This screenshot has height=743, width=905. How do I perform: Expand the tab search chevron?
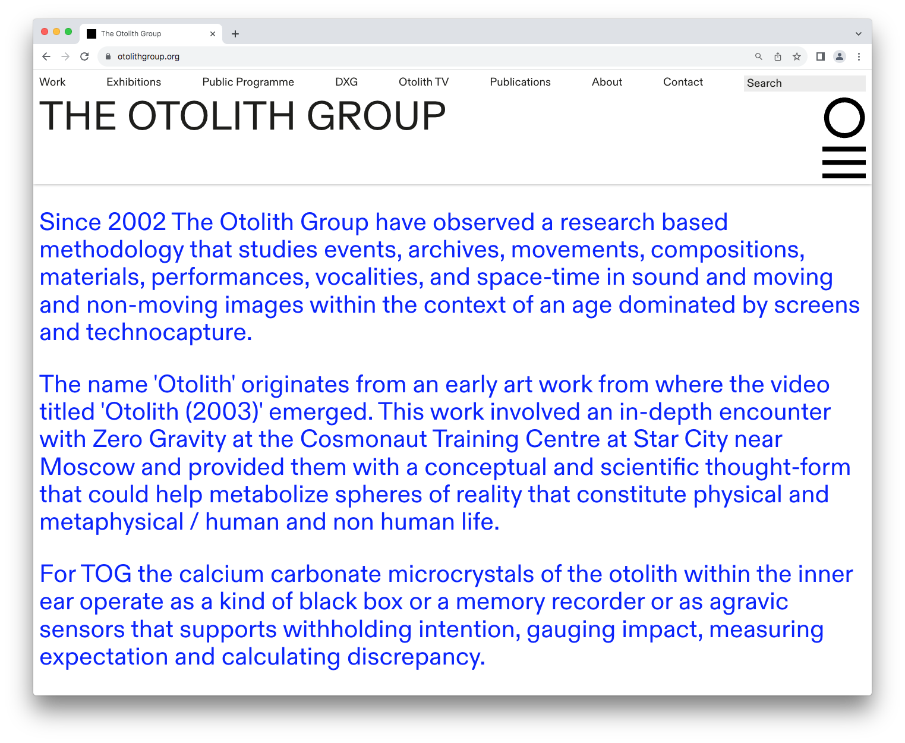[x=858, y=34]
